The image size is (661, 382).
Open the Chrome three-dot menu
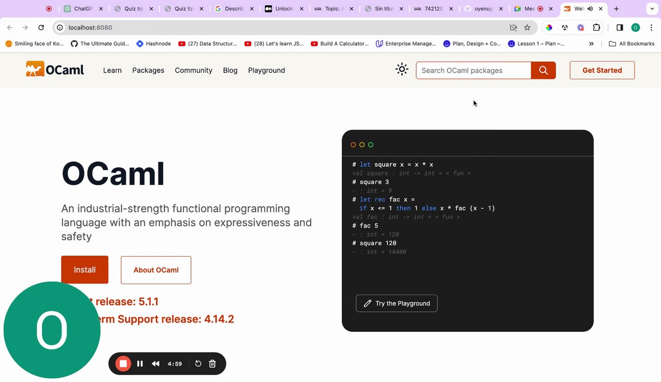(650, 27)
